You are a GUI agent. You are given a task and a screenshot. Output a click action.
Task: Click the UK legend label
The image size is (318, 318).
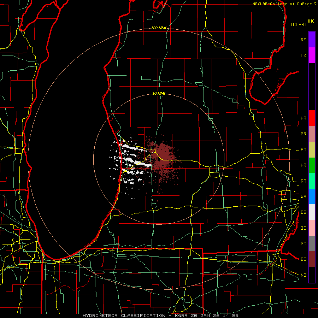[x=303, y=55]
